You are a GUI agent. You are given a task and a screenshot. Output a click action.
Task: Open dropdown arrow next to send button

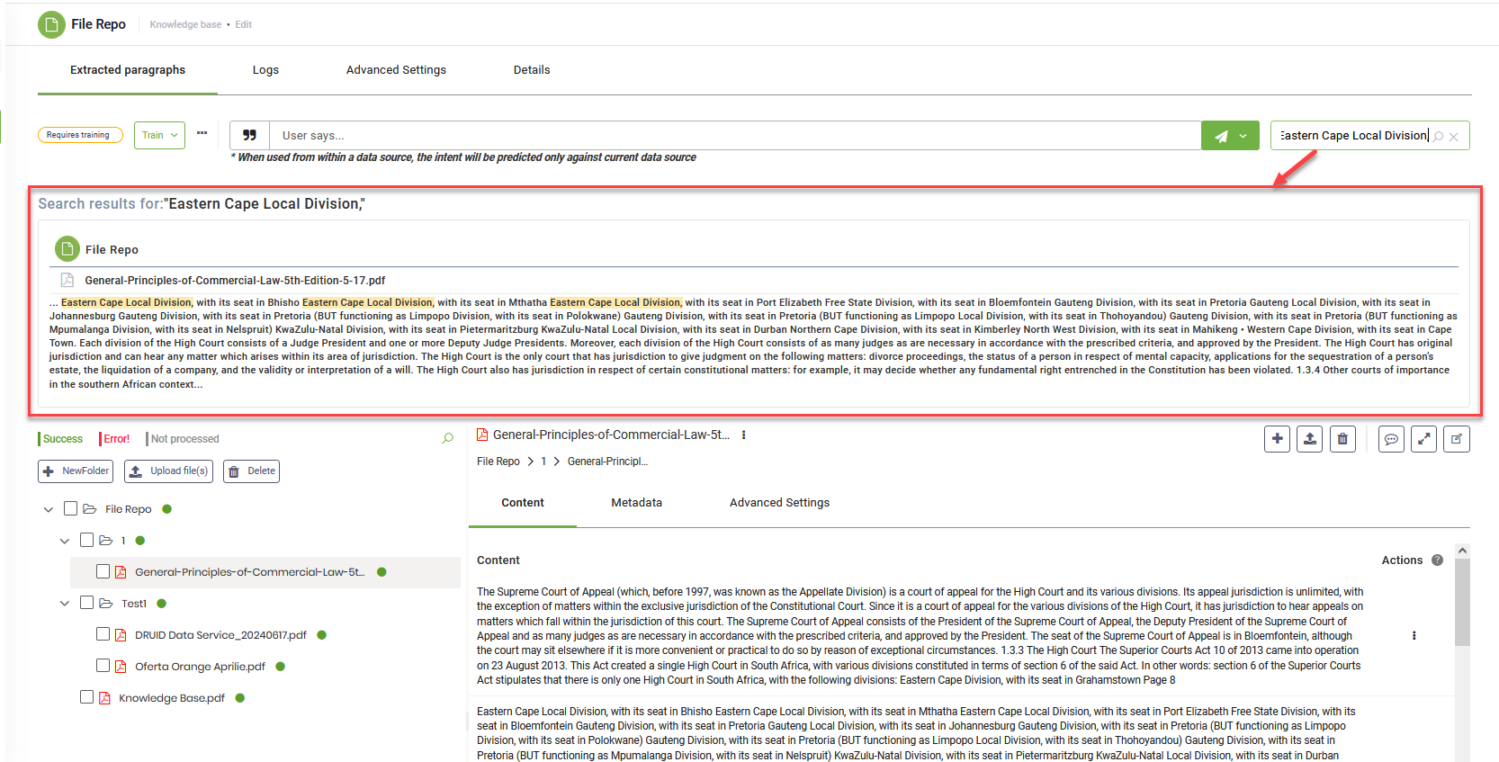(1243, 136)
